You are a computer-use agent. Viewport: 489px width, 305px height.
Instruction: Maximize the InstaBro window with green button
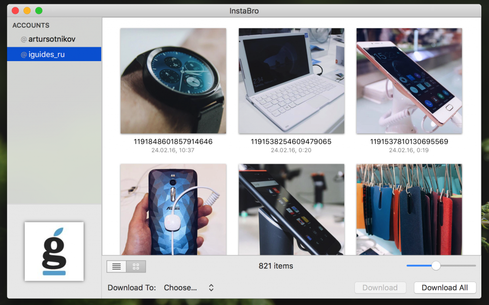click(x=39, y=11)
